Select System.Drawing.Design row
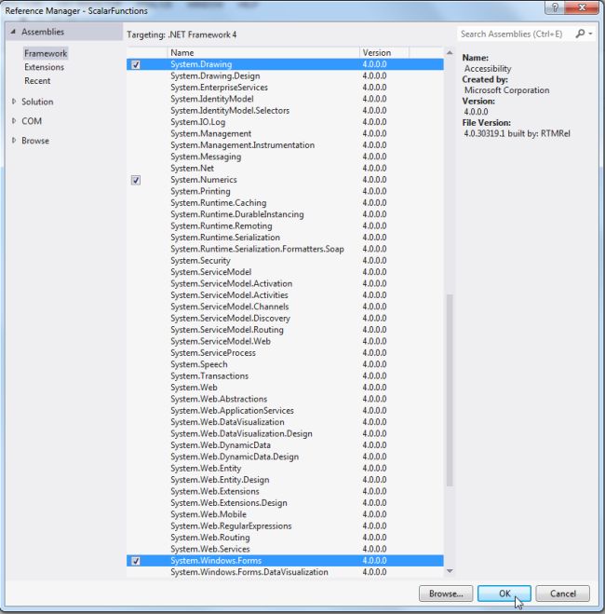Screen dimensions: 605x614 (x=285, y=76)
